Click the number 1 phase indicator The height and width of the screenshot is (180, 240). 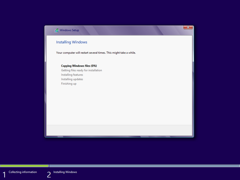(4, 174)
